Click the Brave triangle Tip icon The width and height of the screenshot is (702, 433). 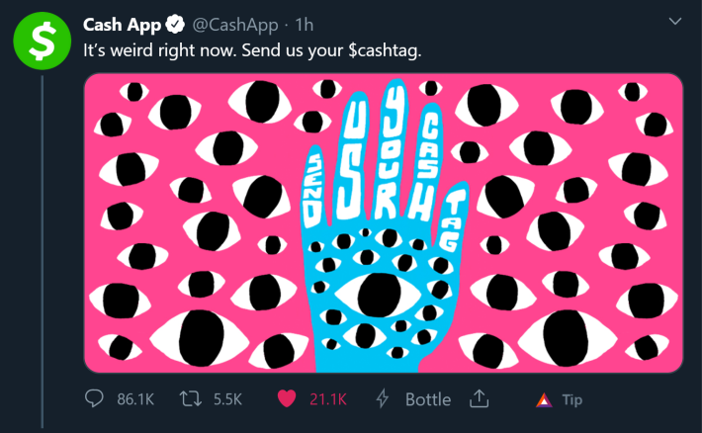click(544, 399)
